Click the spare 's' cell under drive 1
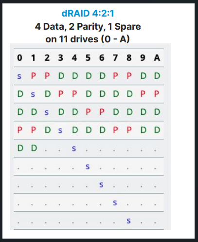The image size is (198, 242). pyautogui.click(x=33, y=94)
